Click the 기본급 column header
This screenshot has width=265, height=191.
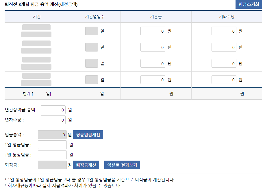click(156, 16)
